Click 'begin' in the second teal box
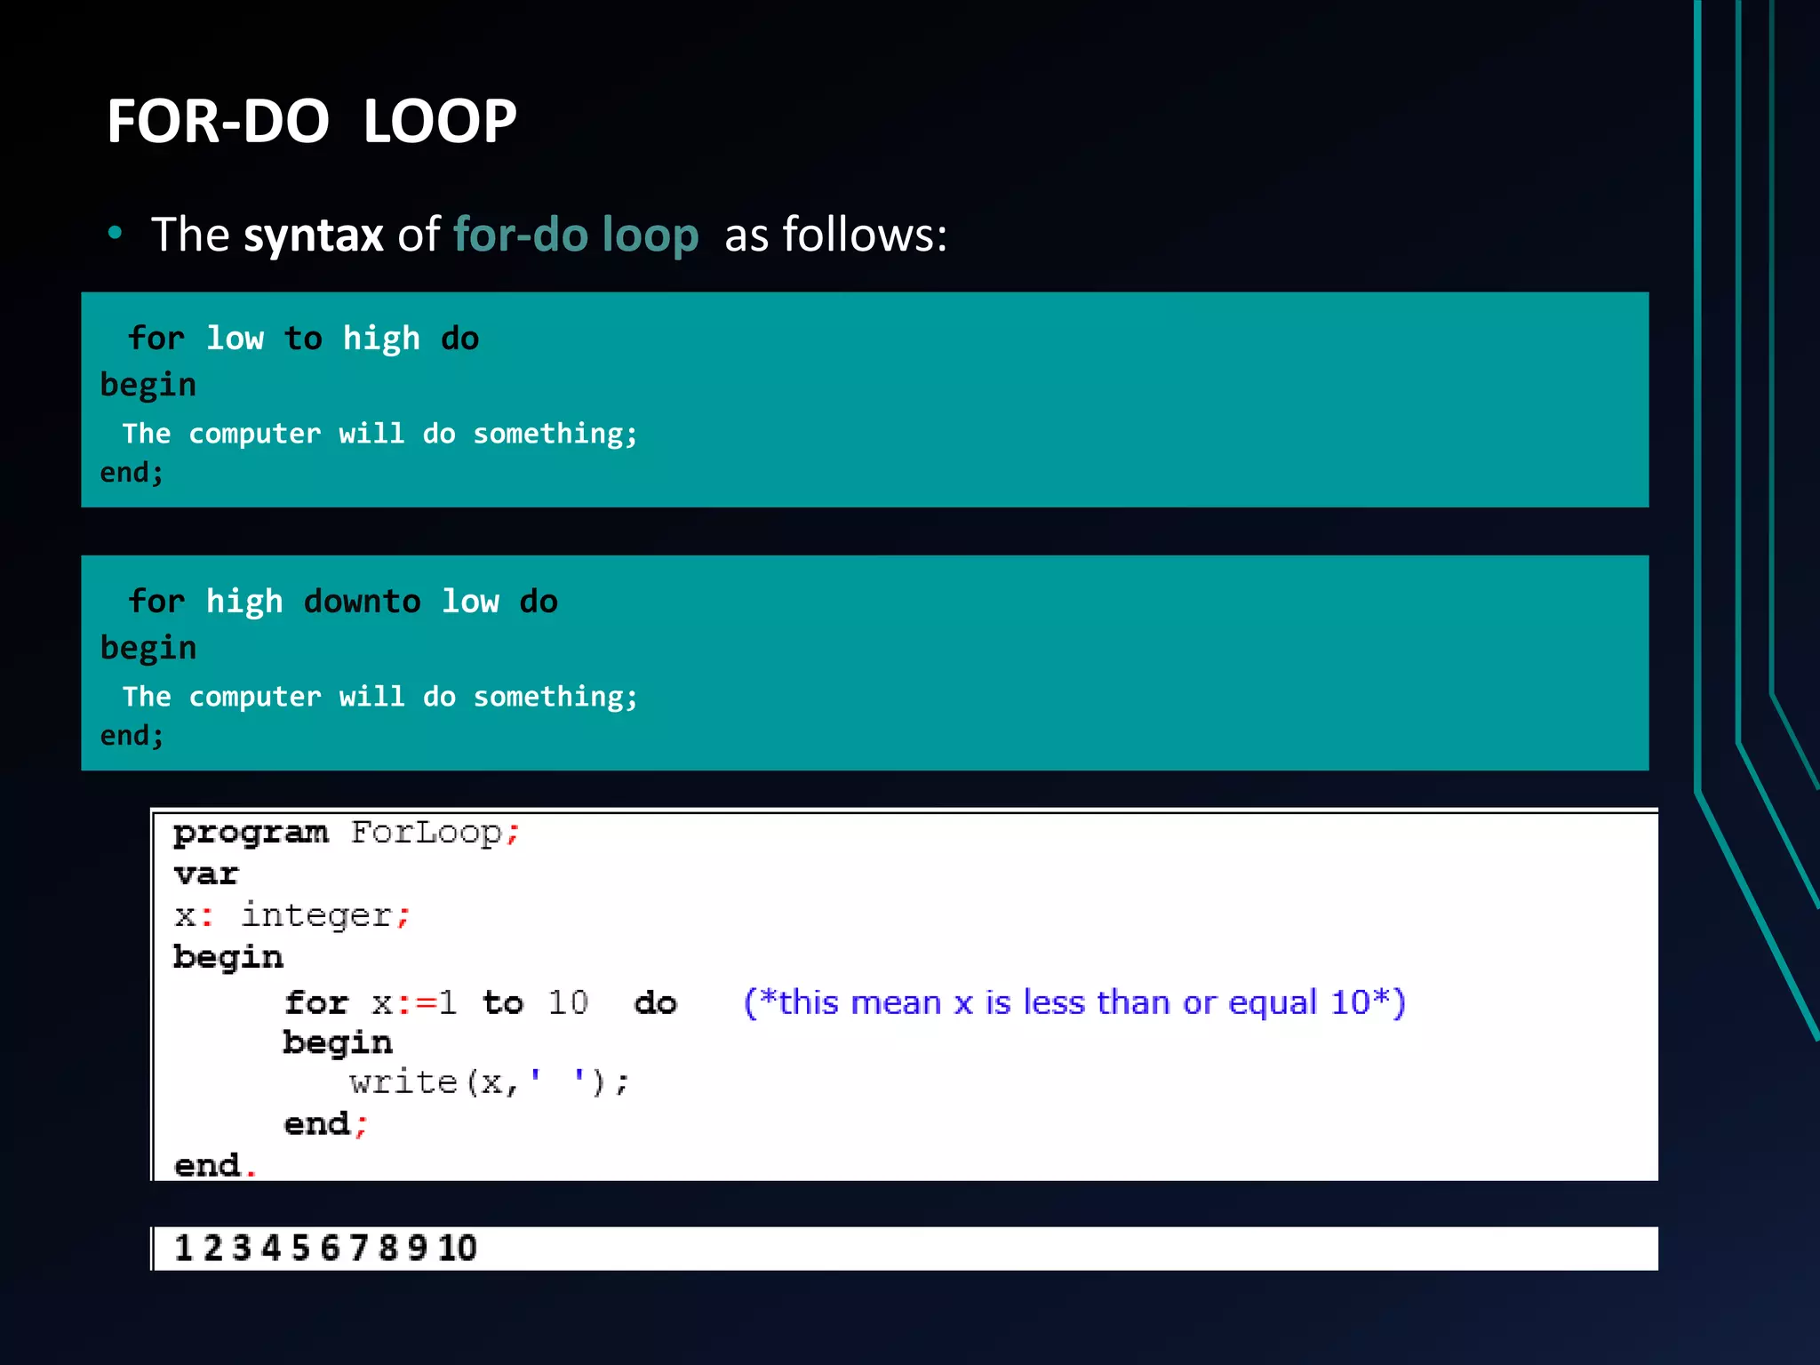Viewport: 1820px width, 1365px height. pyautogui.click(x=148, y=649)
